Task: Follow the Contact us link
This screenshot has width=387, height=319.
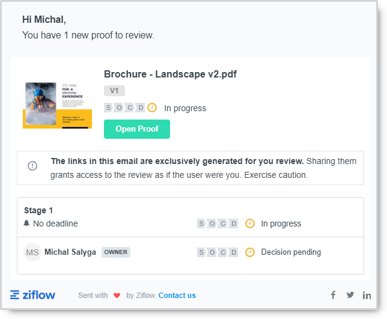Action: coord(177,296)
